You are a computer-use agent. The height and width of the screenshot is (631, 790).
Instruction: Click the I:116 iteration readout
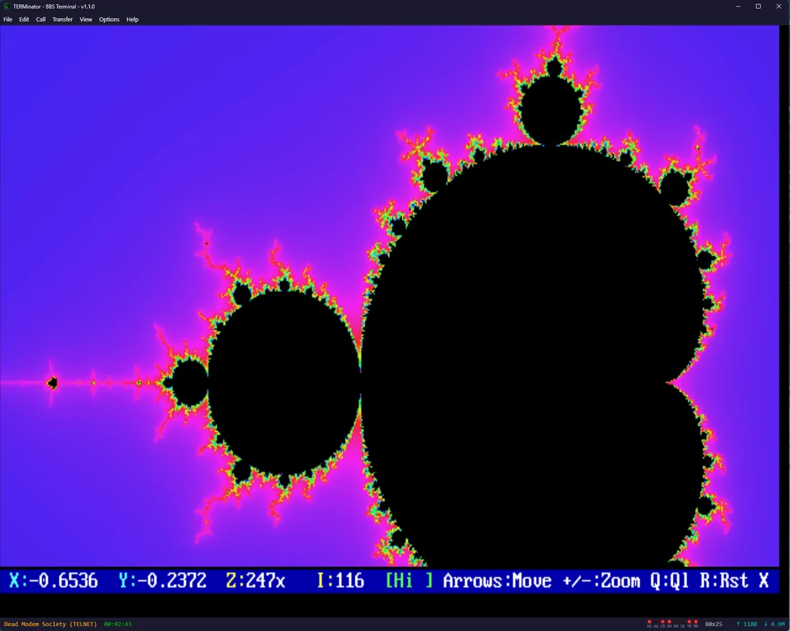(x=340, y=581)
